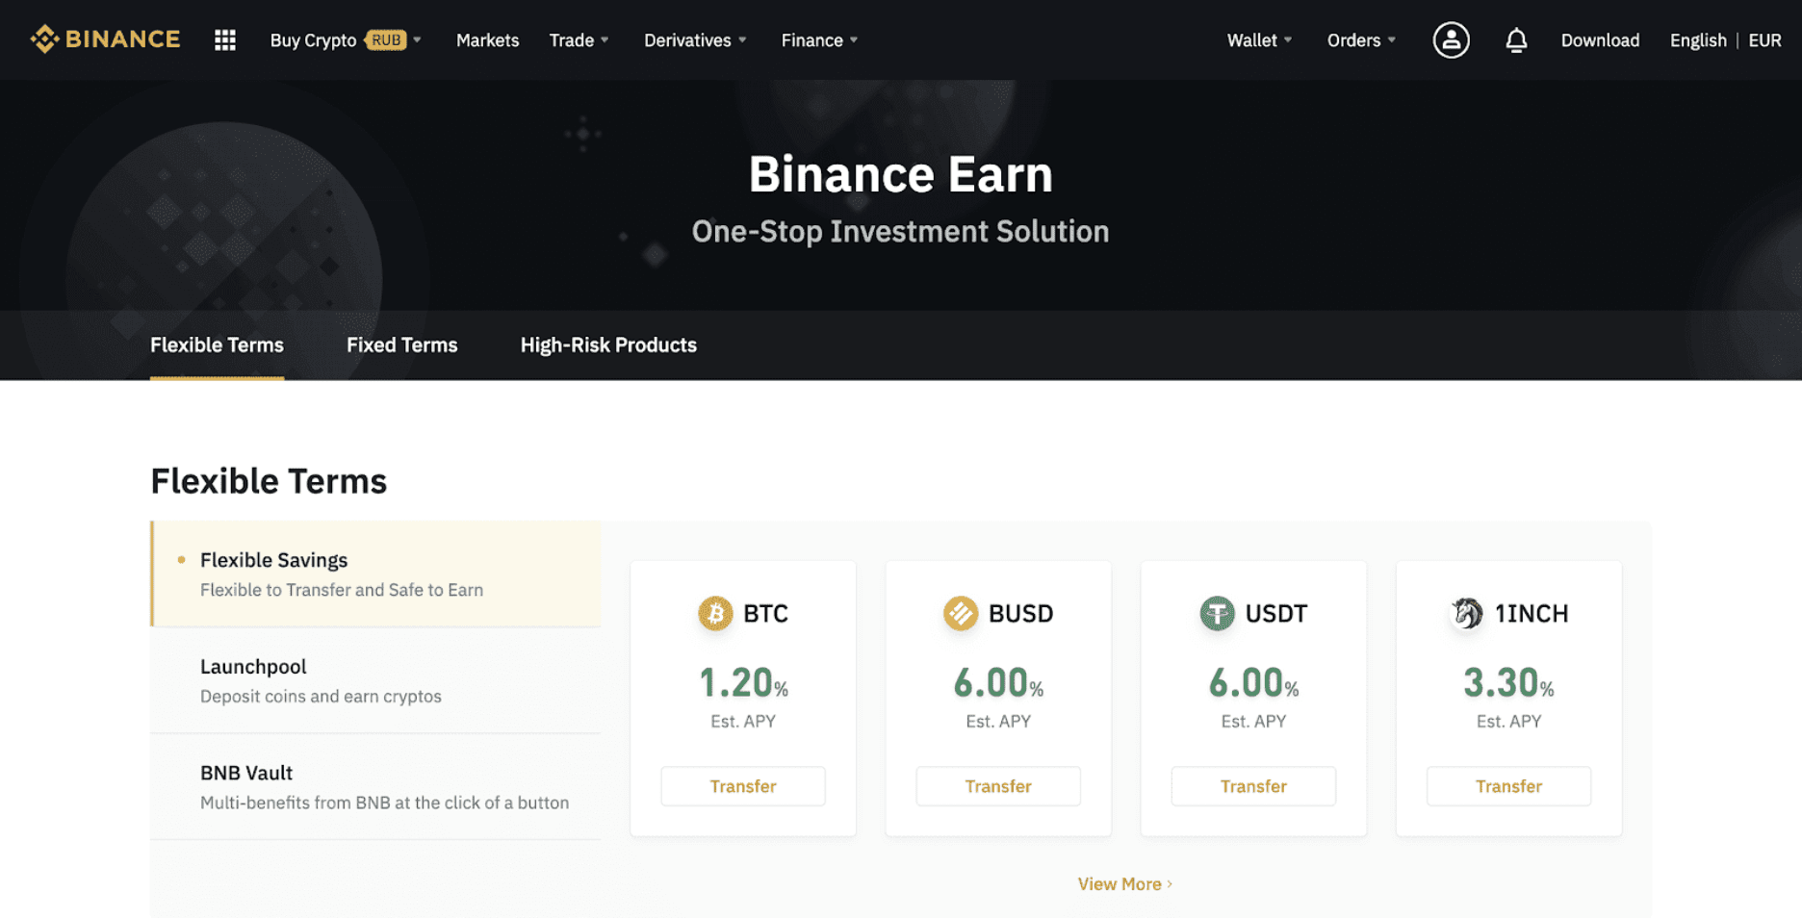Expand the Derivatives dropdown menu
The height and width of the screenshot is (918, 1802).
coord(695,39)
